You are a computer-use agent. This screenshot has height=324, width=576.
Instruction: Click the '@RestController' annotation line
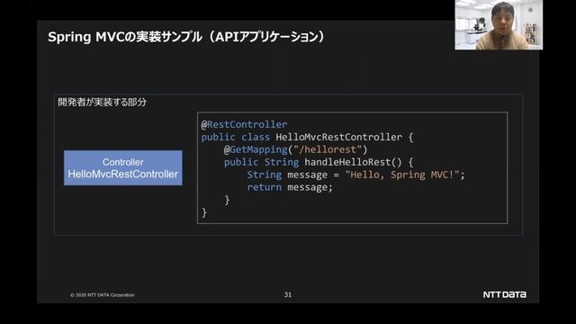[x=244, y=124]
